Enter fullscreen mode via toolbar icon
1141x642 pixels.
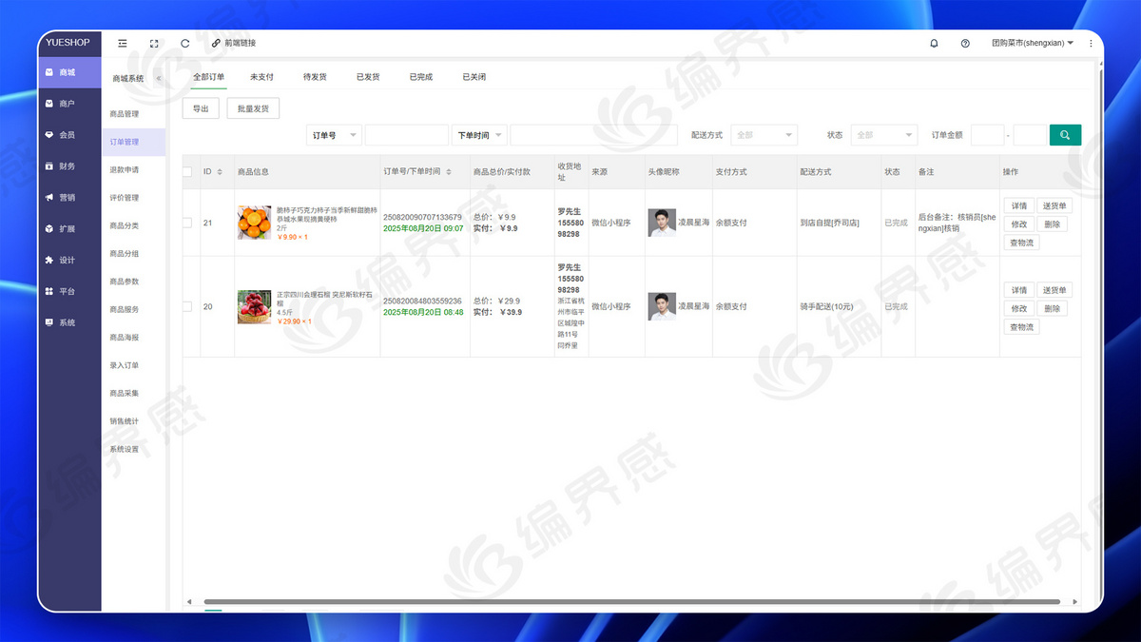click(154, 43)
